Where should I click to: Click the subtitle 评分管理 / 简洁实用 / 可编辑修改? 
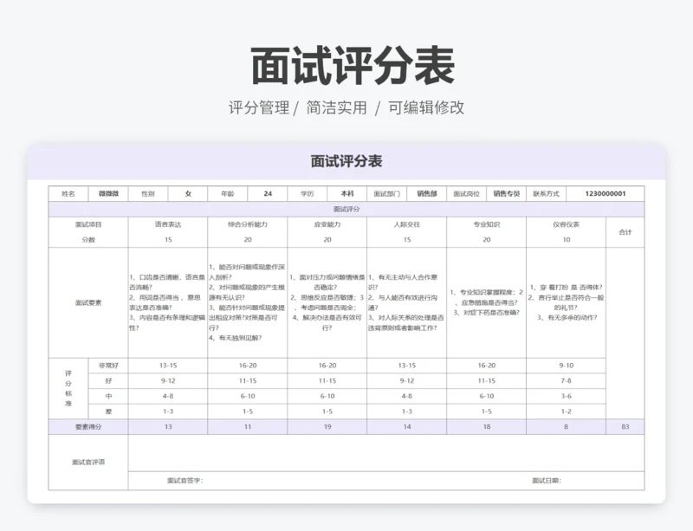tap(346, 107)
